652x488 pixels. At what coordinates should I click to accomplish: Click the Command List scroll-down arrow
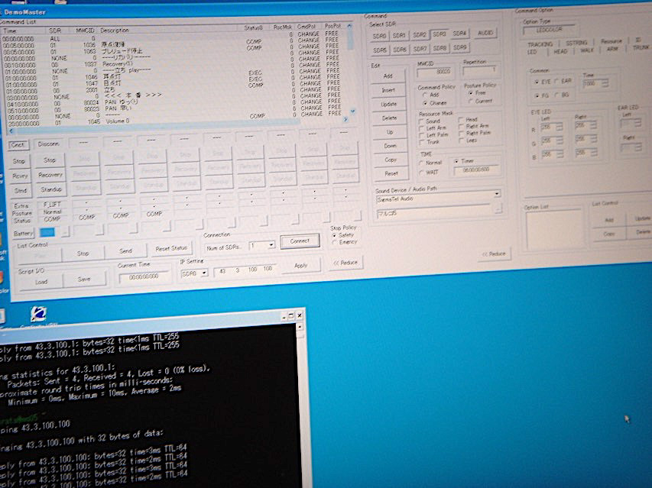coord(352,111)
